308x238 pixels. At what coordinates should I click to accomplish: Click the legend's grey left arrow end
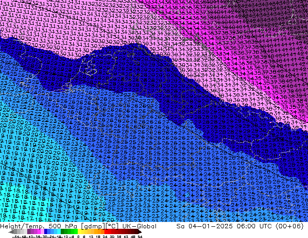click(11, 232)
